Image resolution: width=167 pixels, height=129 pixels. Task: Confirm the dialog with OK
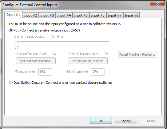coord(101,121)
